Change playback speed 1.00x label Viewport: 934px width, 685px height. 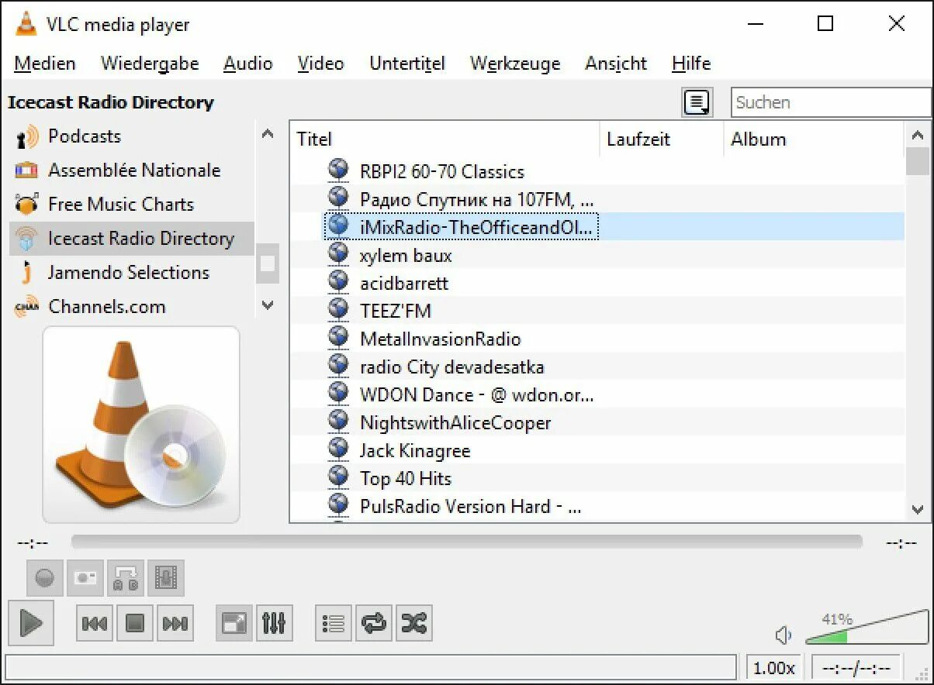pos(774,667)
